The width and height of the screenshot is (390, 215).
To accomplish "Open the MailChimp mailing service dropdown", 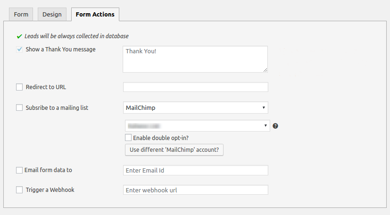I will pos(195,107).
